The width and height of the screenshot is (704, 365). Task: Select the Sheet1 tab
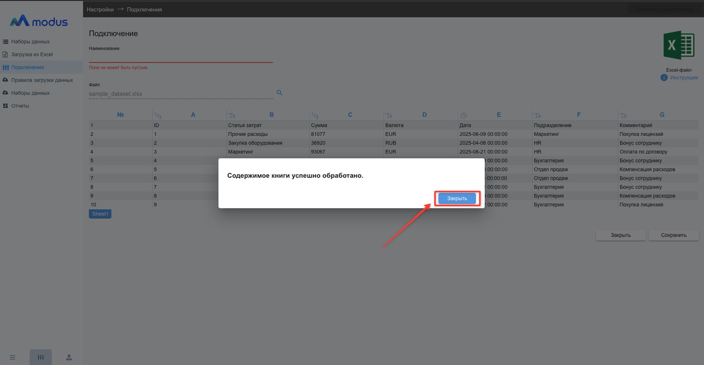click(100, 214)
